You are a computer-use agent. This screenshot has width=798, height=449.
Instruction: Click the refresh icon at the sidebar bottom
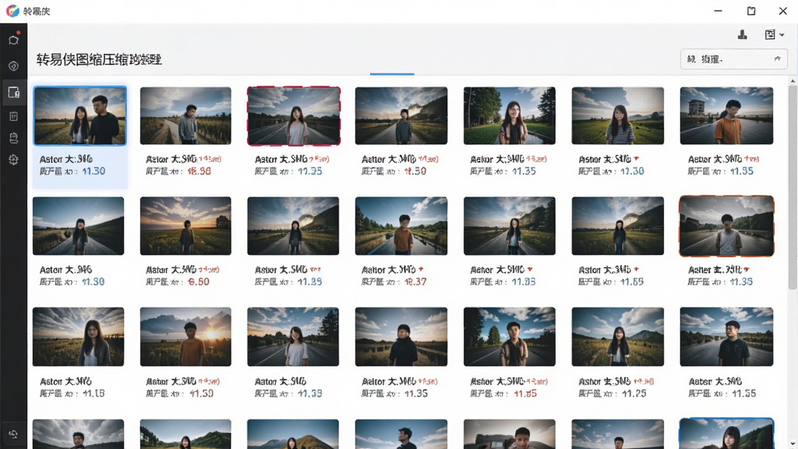[x=14, y=434]
